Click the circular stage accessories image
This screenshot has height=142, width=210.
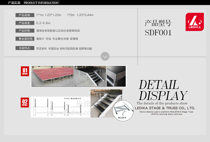(x=123, y=111)
